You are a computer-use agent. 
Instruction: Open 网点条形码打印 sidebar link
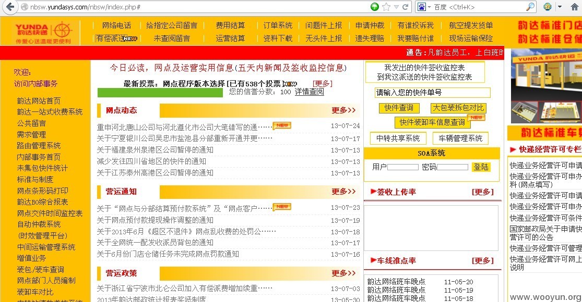pos(42,191)
